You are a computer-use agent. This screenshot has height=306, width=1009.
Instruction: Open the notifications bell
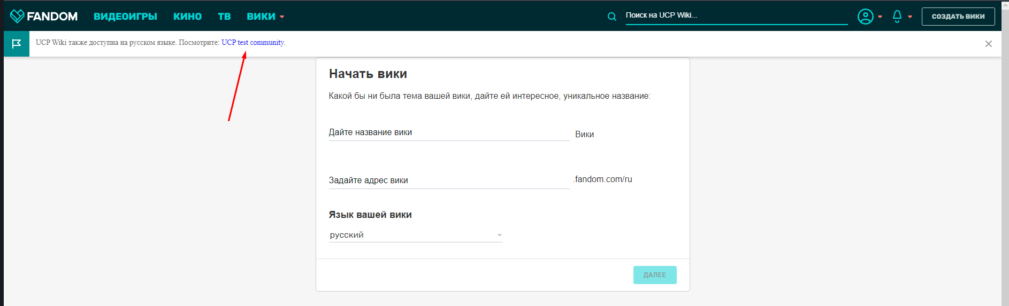pyautogui.click(x=897, y=17)
